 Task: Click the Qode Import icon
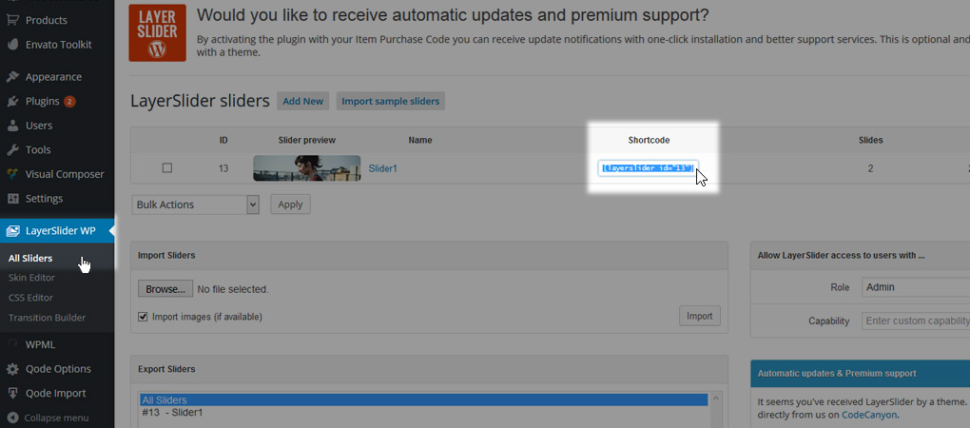[x=11, y=394]
